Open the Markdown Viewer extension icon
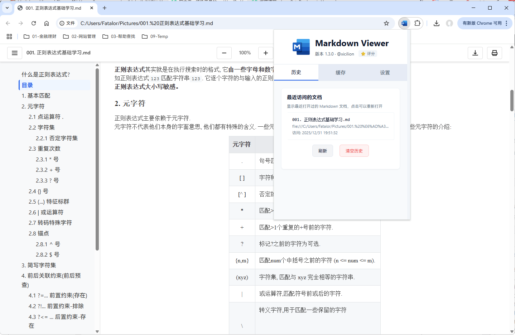Screen dimensions: 515x335 point(404,23)
